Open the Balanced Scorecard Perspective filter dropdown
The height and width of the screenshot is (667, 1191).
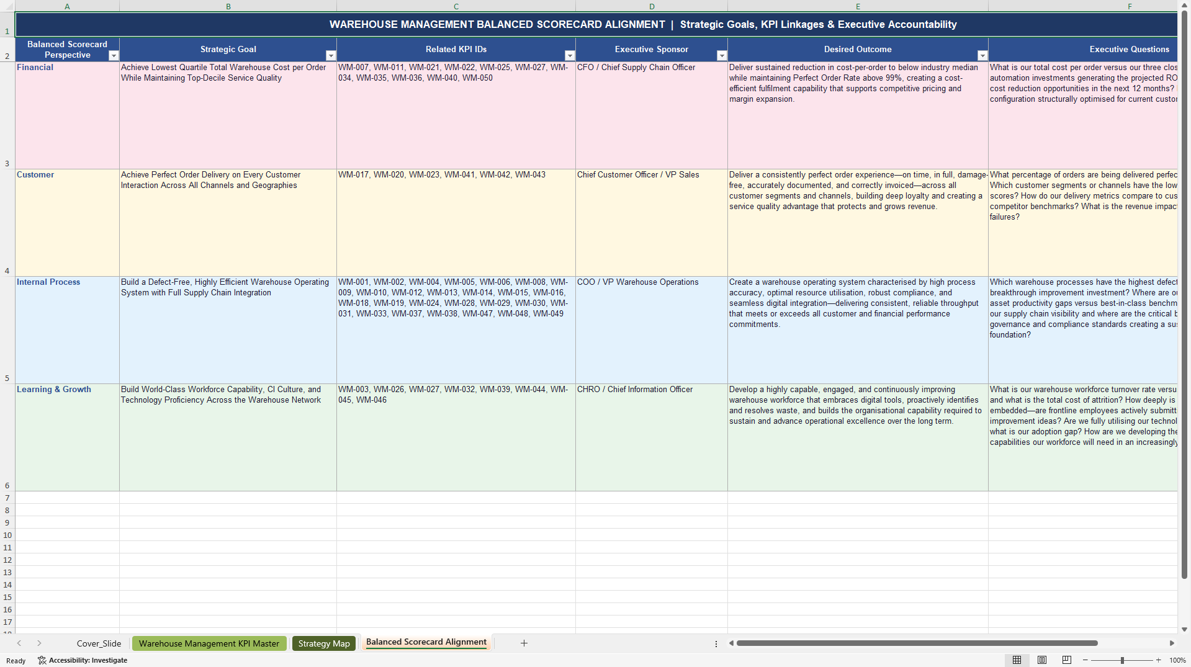(114, 56)
